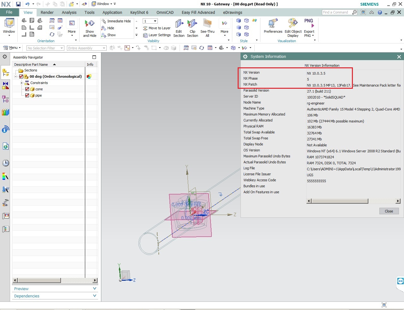Click the Help question mark icon
The height and width of the screenshot is (310, 404).
(x=380, y=12)
